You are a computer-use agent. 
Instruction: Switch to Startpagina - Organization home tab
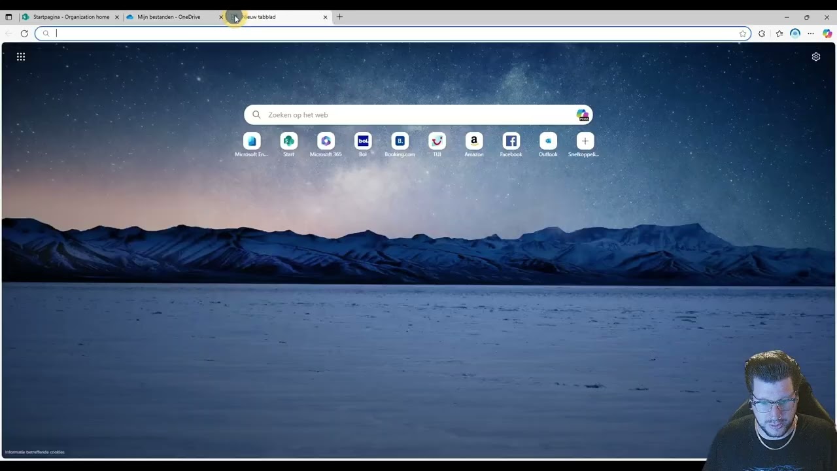point(71,17)
